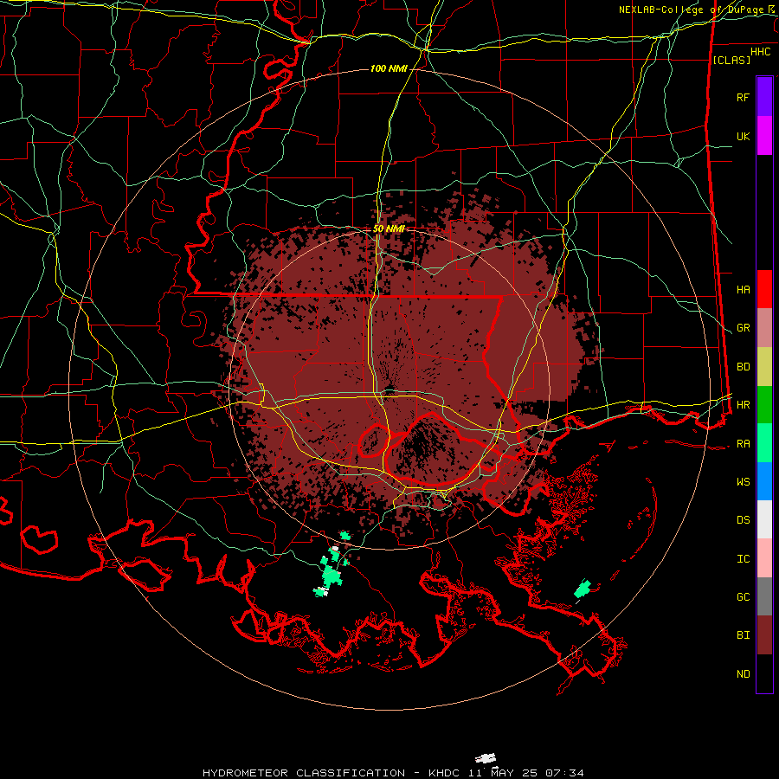779x779 pixels.
Task: Click the RA light green legend block
Action: pyautogui.click(x=764, y=443)
